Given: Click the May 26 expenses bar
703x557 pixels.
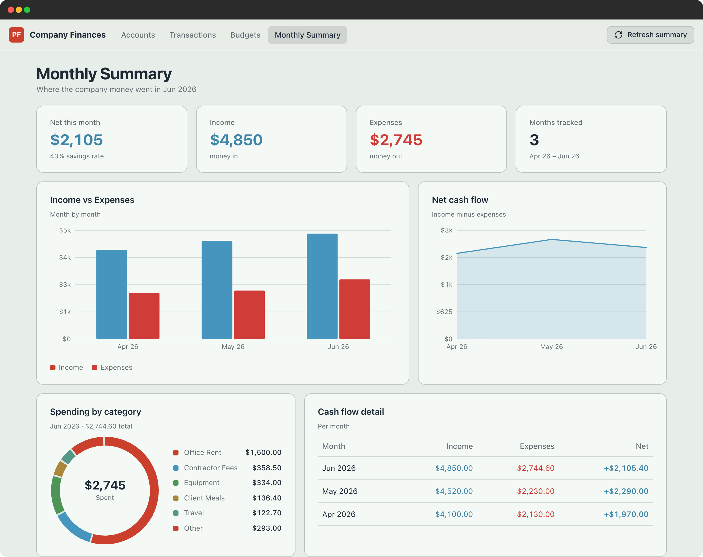Looking at the screenshot, I should tap(249, 315).
